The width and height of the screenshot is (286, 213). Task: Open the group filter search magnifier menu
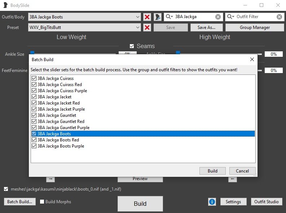(169, 17)
